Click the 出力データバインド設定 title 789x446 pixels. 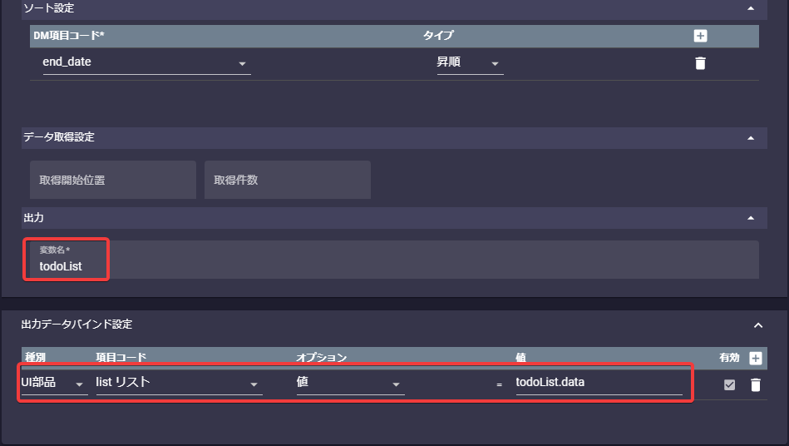[76, 325]
